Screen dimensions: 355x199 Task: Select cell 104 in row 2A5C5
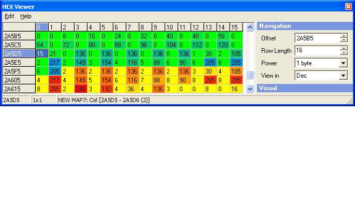pos(172,45)
